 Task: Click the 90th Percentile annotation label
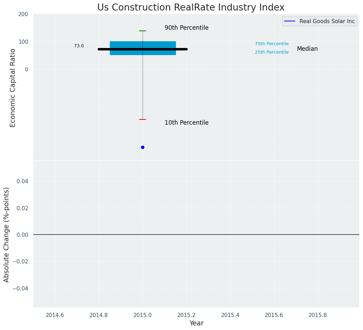coord(186,28)
